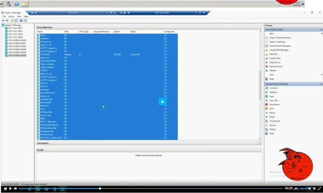
Task: Click Inspect Disk action
Action: pos(275,58)
